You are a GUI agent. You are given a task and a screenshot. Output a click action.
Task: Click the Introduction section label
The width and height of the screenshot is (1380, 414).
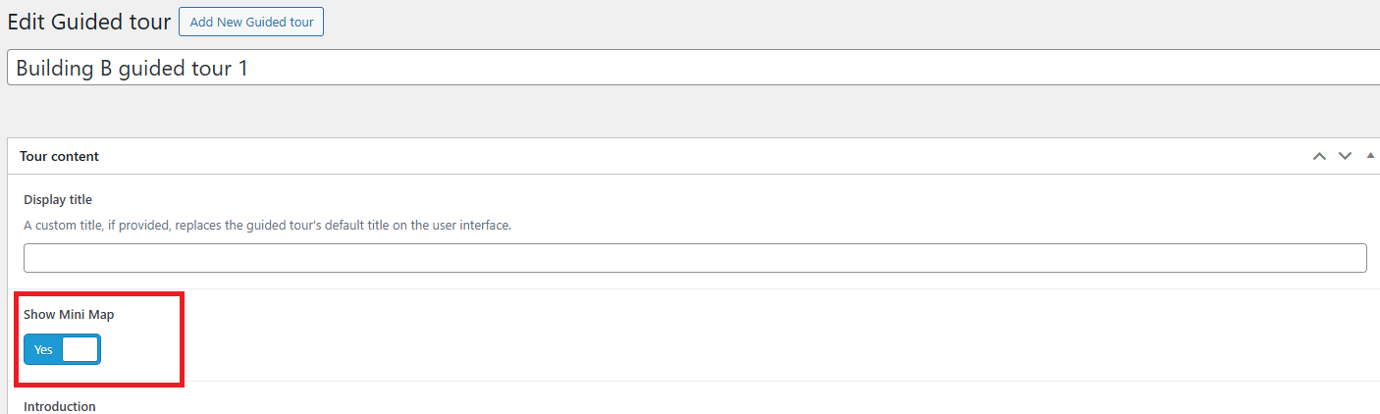(x=60, y=406)
